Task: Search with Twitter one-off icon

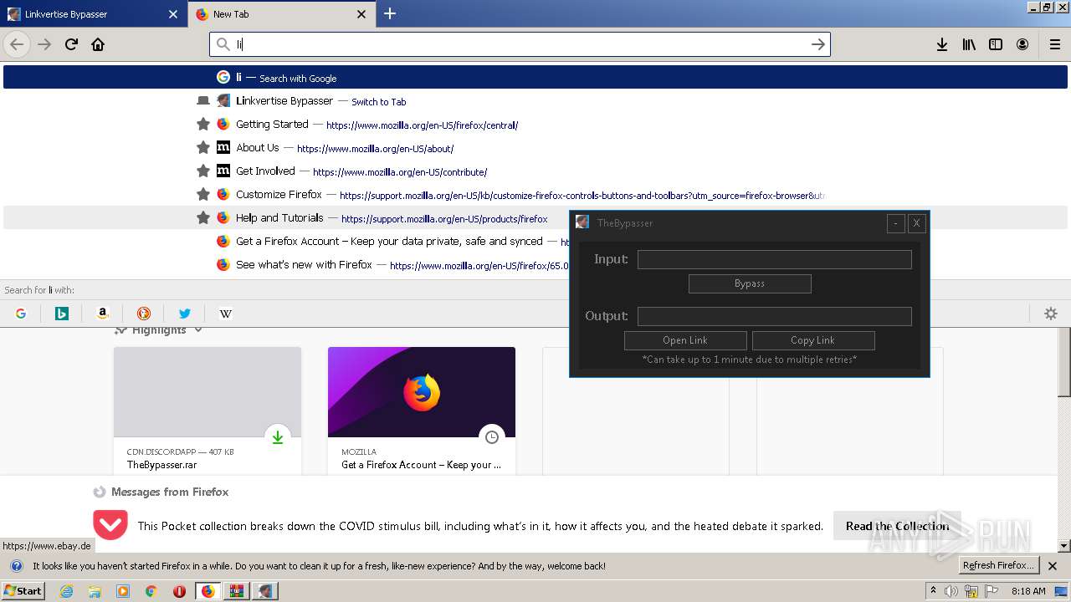Action: pos(185,314)
